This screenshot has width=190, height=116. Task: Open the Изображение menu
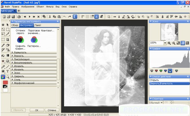click(28, 7)
